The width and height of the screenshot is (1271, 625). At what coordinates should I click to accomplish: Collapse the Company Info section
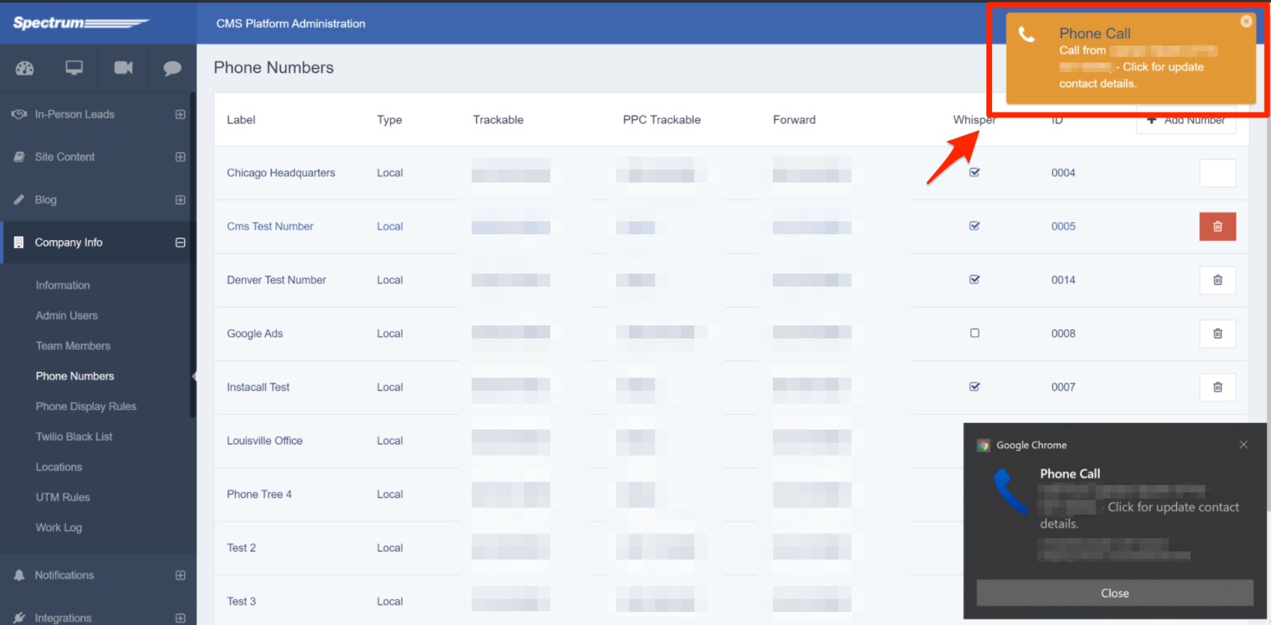pos(180,242)
